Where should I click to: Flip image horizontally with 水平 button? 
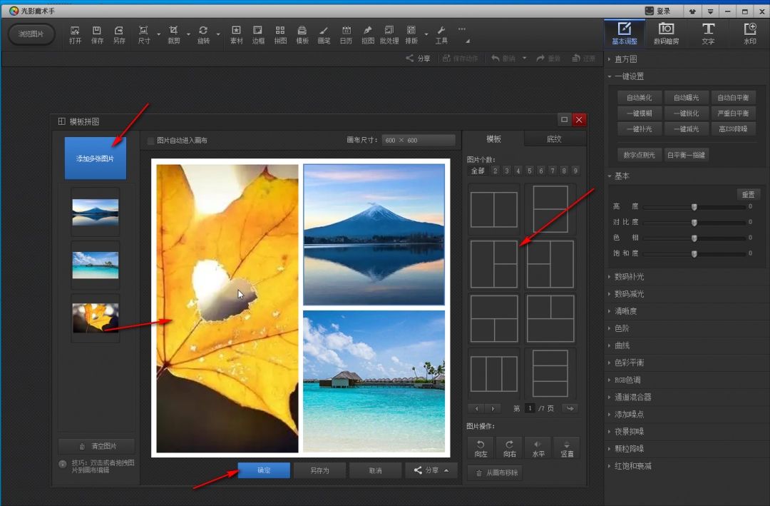(538, 447)
